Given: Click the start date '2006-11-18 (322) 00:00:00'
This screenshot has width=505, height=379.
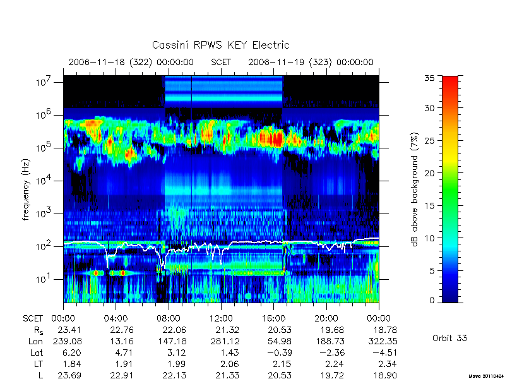Looking at the screenshot, I should click(x=131, y=62).
